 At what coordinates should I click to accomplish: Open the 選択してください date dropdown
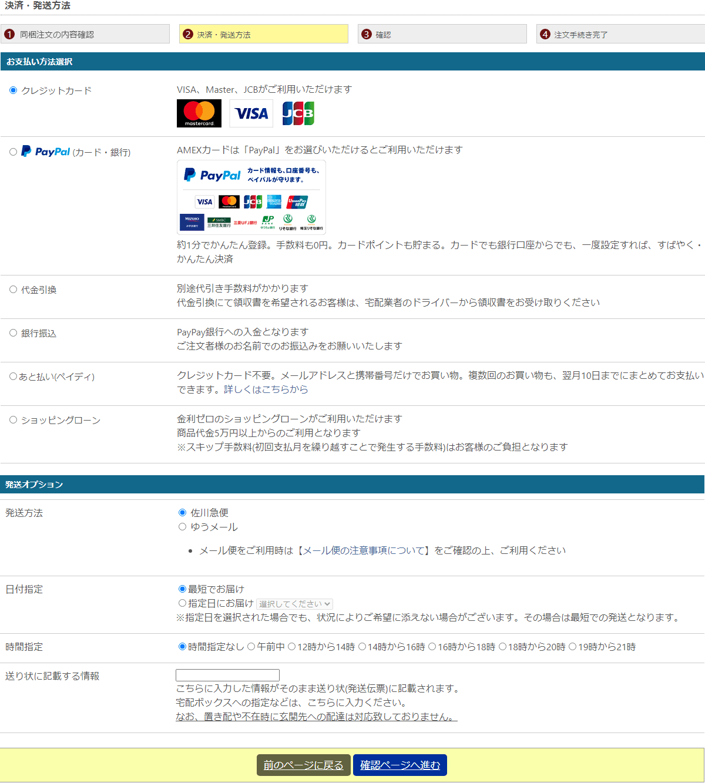click(295, 604)
